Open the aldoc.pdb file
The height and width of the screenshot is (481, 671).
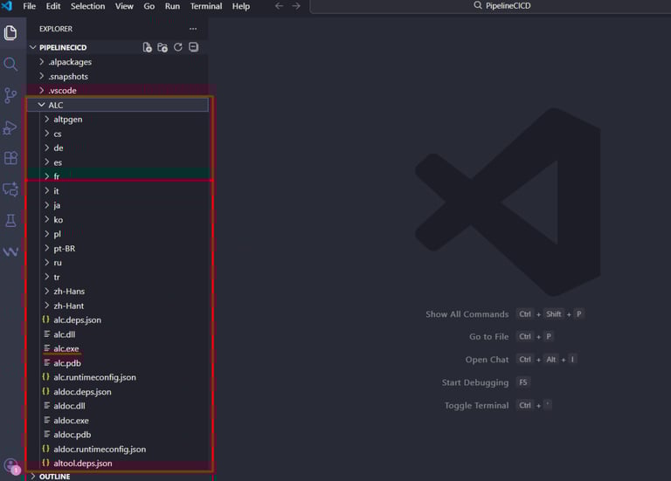point(118,435)
